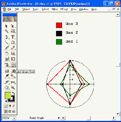121x122 pixels.
Task: Set paint mode to None
Action: pyautogui.click(x=14, y=106)
